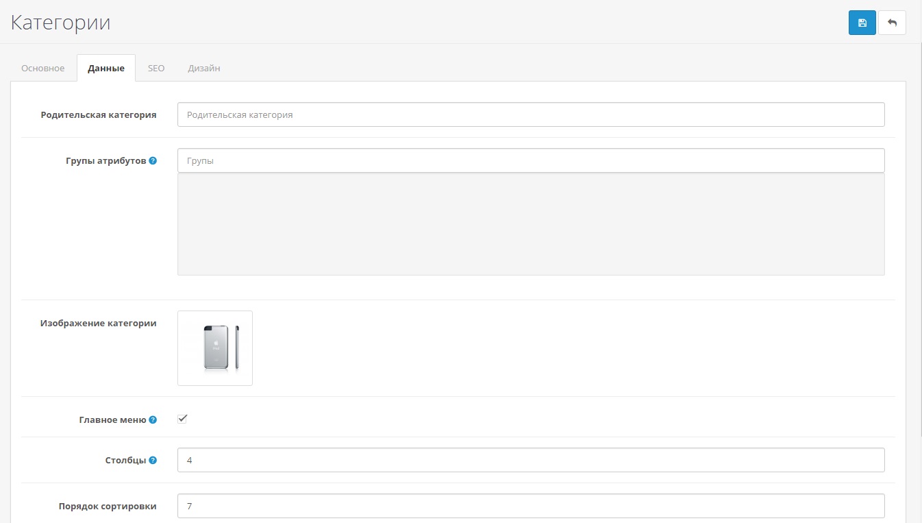Focus the Родительская категория autocomplete field

tap(531, 114)
